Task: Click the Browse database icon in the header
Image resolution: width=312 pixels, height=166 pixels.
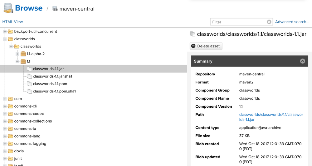Action: (8, 8)
